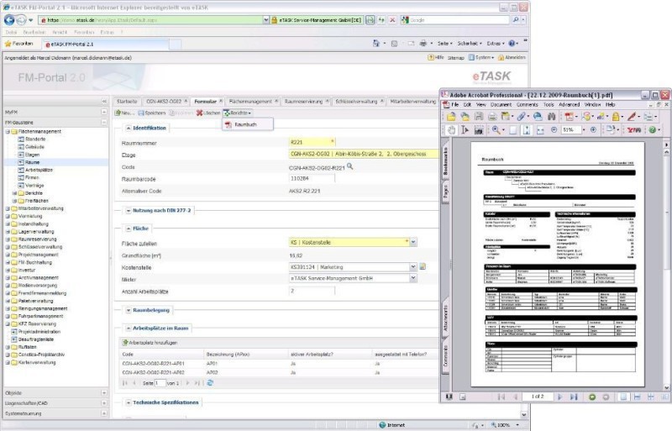The width and height of the screenshot is (672, 431).
Task: Click Arbeitsplatz hinzufügen button
Action: [x=150, y=343]
